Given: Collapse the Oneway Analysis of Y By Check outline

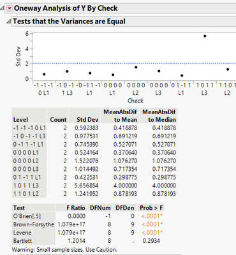Looking at the screenshot, I should point(2,8).
